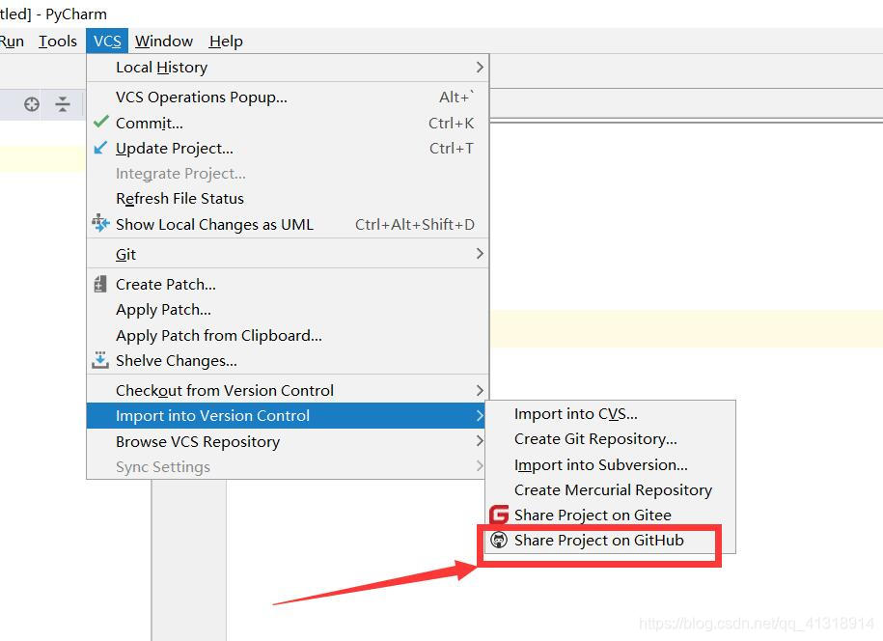
Task: Select Shelve Changes entry
Action: click(288, 360)
